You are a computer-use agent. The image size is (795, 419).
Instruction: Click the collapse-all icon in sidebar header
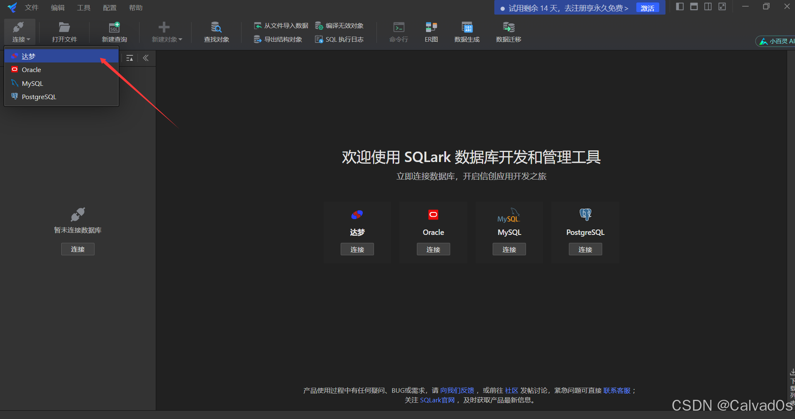click(x=130, y=58)
